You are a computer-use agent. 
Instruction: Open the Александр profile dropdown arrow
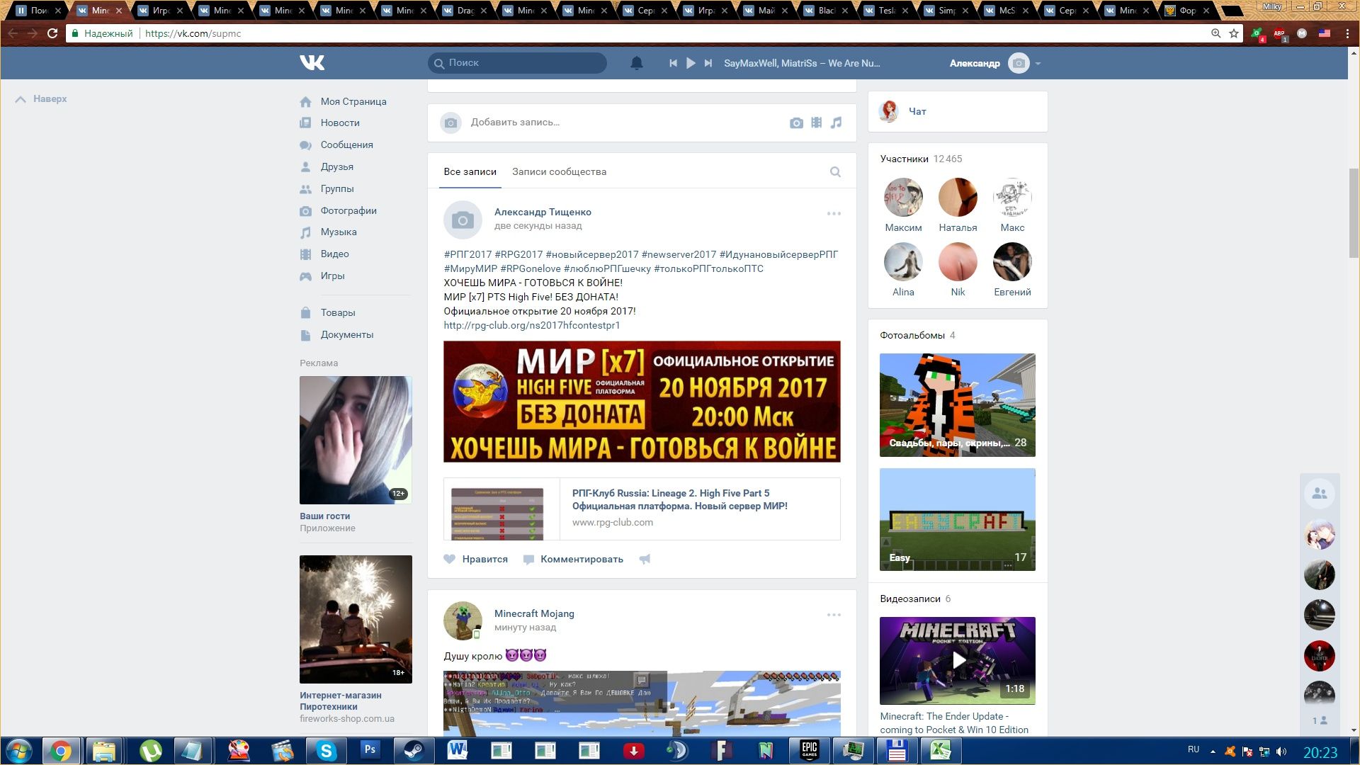coord(1038,64)
